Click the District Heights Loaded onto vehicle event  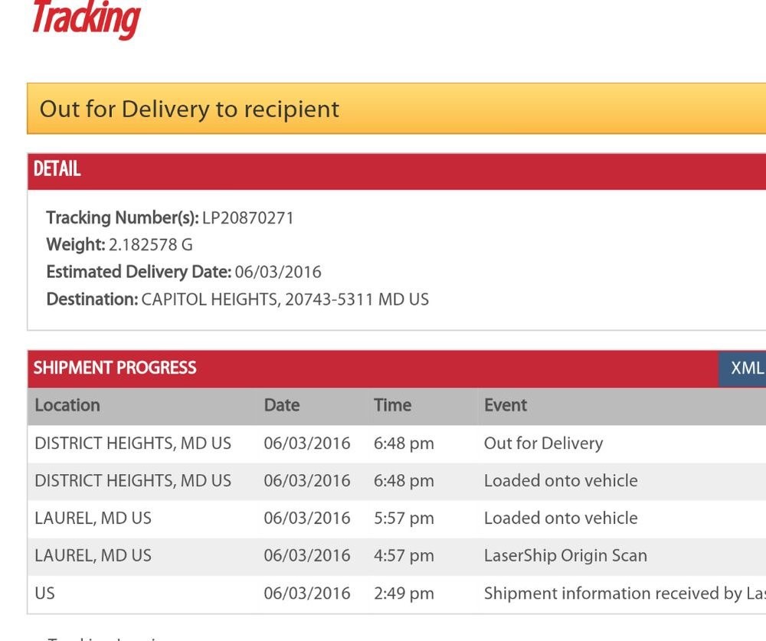pos(561,481)
